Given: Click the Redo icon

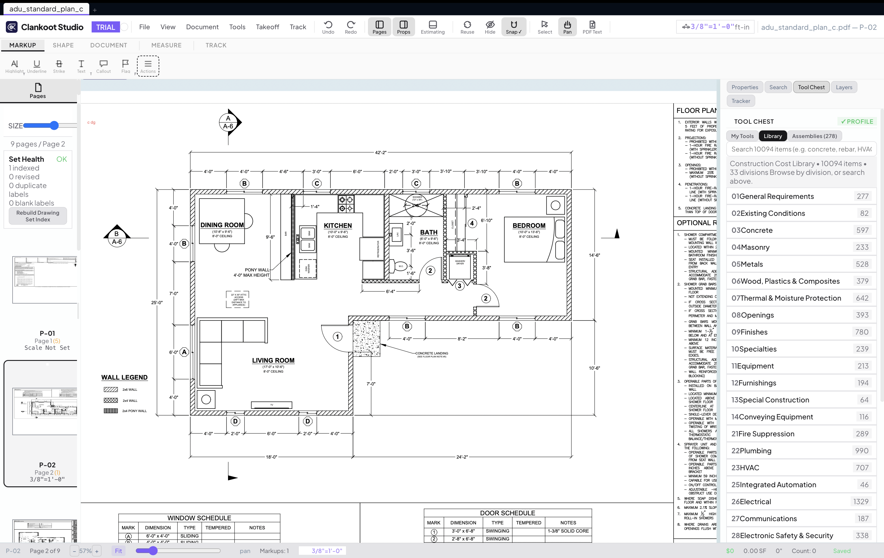Looking at the screenshot, I should pos(351,27).
